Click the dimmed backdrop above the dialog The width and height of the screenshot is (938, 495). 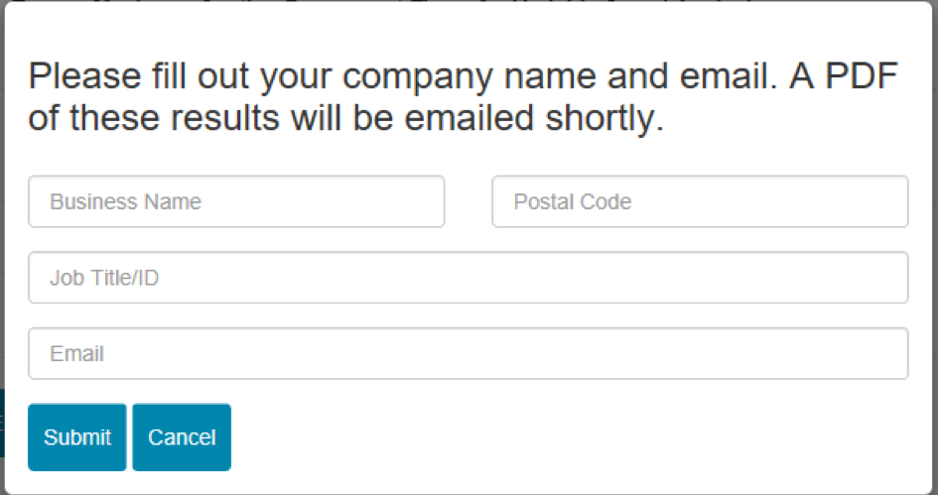click(x=469, y=1)
